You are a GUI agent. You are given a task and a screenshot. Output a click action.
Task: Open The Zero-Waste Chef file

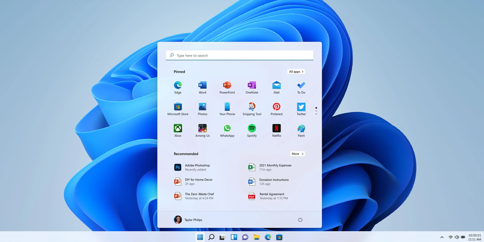point(194,196)
